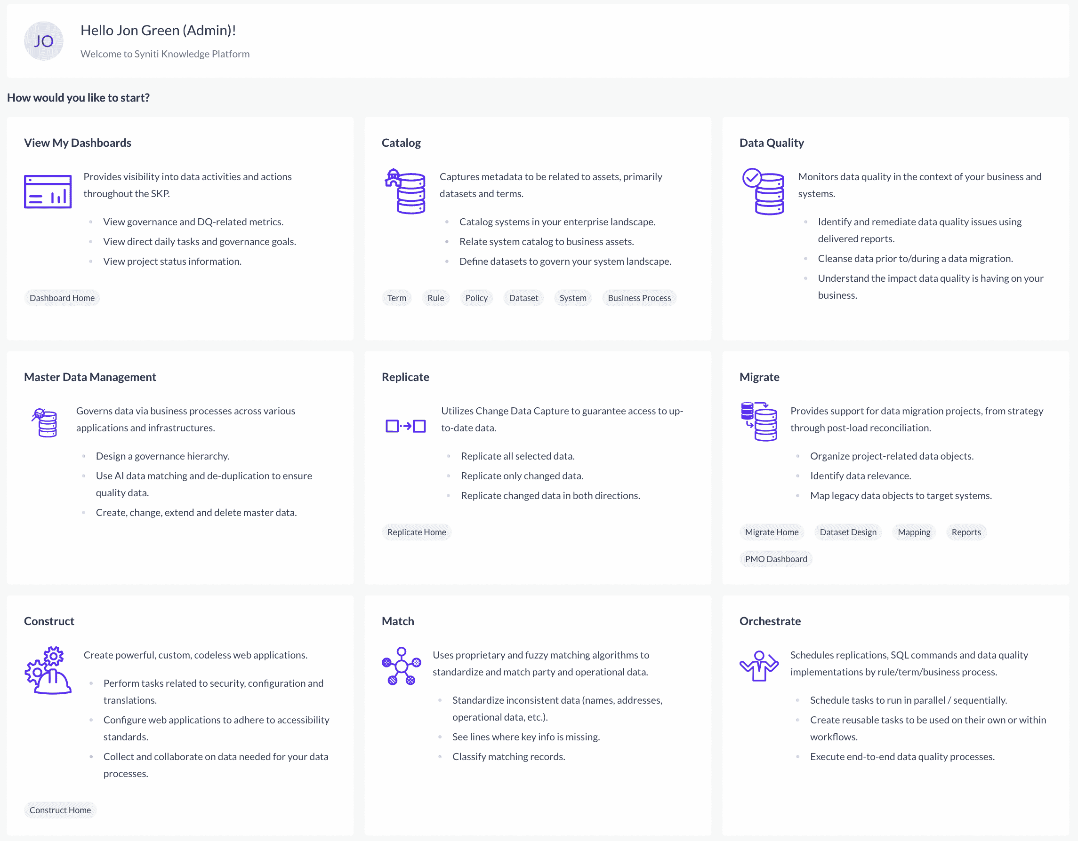The width and height of the screenshot is (1078, 841).
Task: Select the Term catalog tab
Action: [395, 297]
